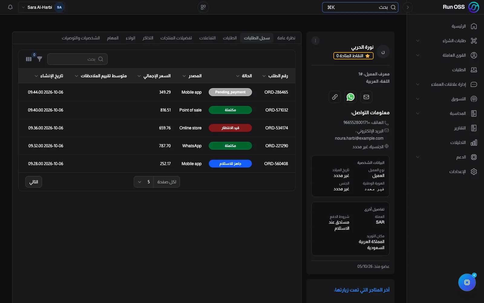Switch to التذاكر tab

pyautogui.click(x=148, y=38)
